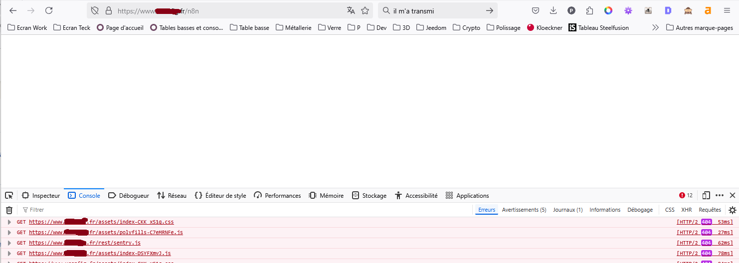Open the Ecran Teck bookmark folder
This screenshot has width=739, height=263.
coord(72,28)
